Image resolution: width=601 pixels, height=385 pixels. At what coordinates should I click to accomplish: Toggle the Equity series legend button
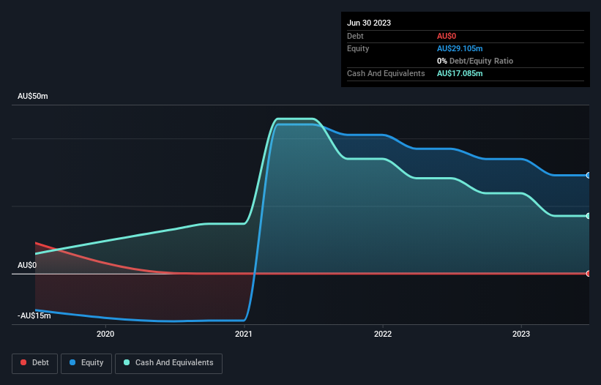click(x=86, y=363)
